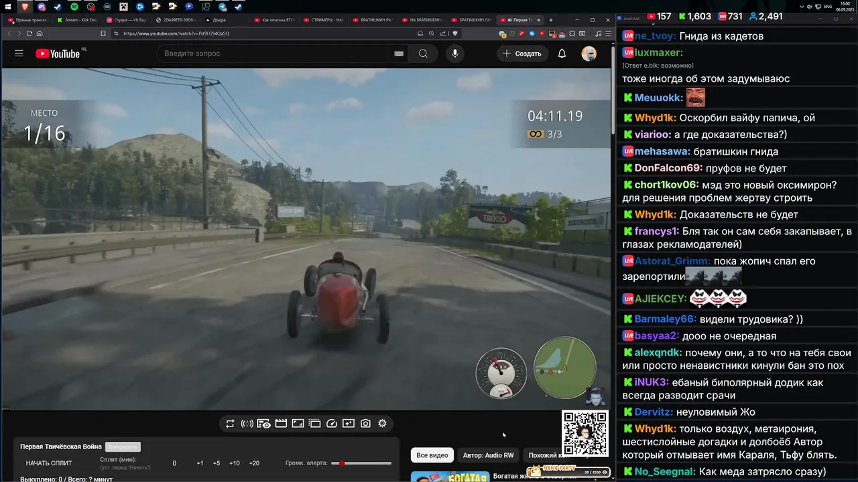Open the video filters sparkle icon
The height and width of the screenshot is (482, 858).
349,424
